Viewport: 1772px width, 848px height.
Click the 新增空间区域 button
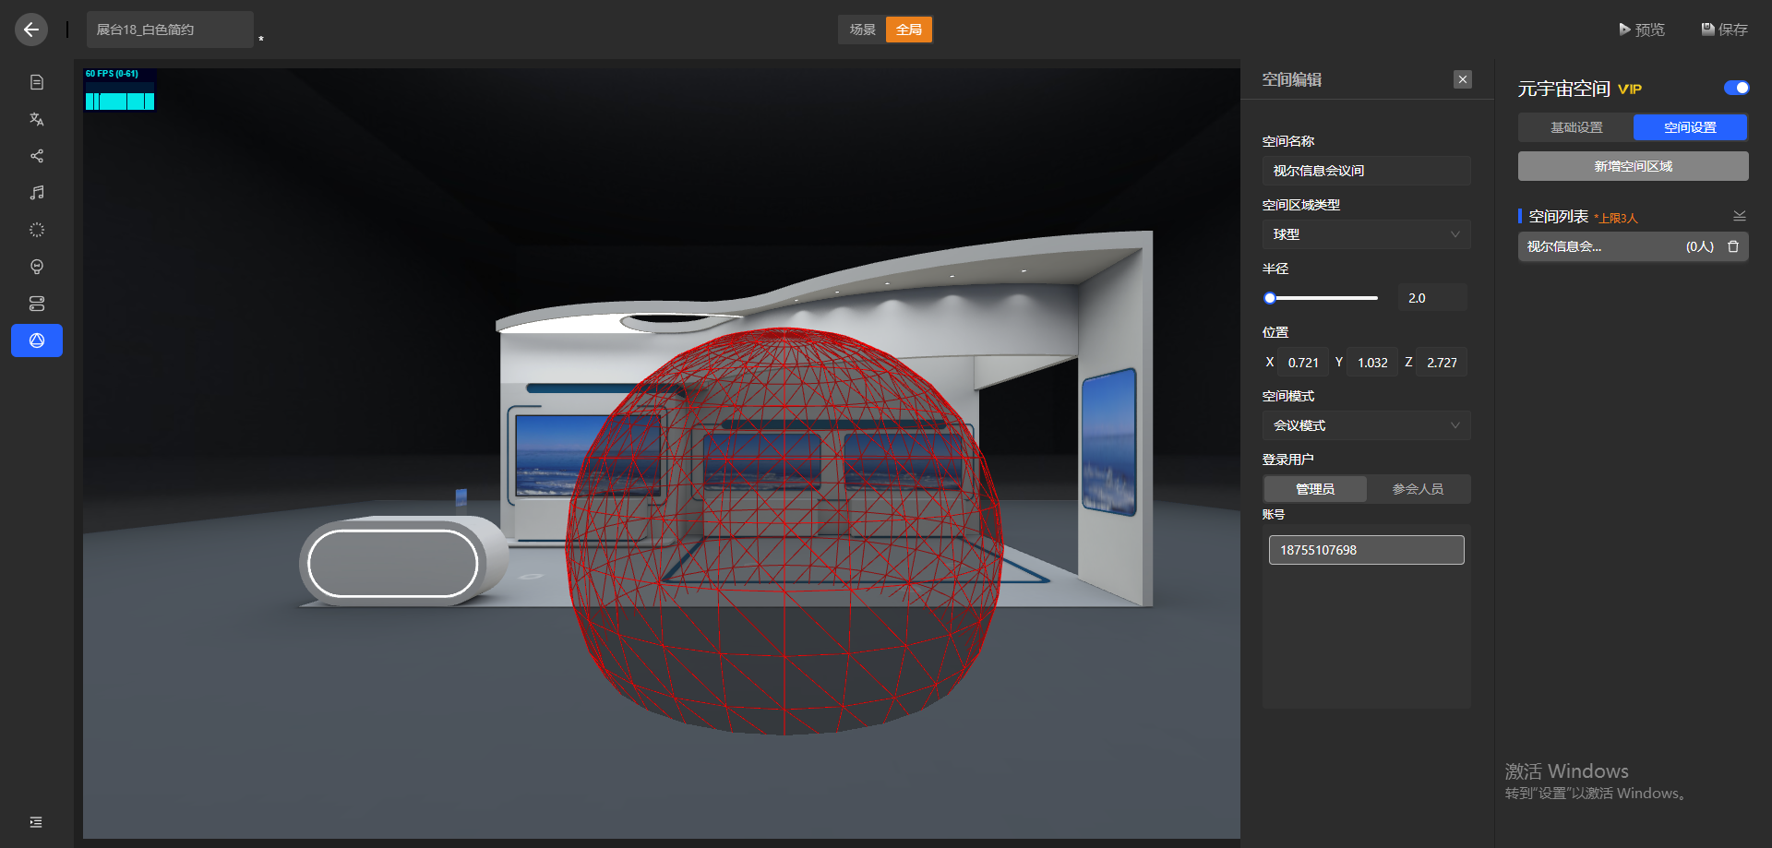pos(1633,166)
